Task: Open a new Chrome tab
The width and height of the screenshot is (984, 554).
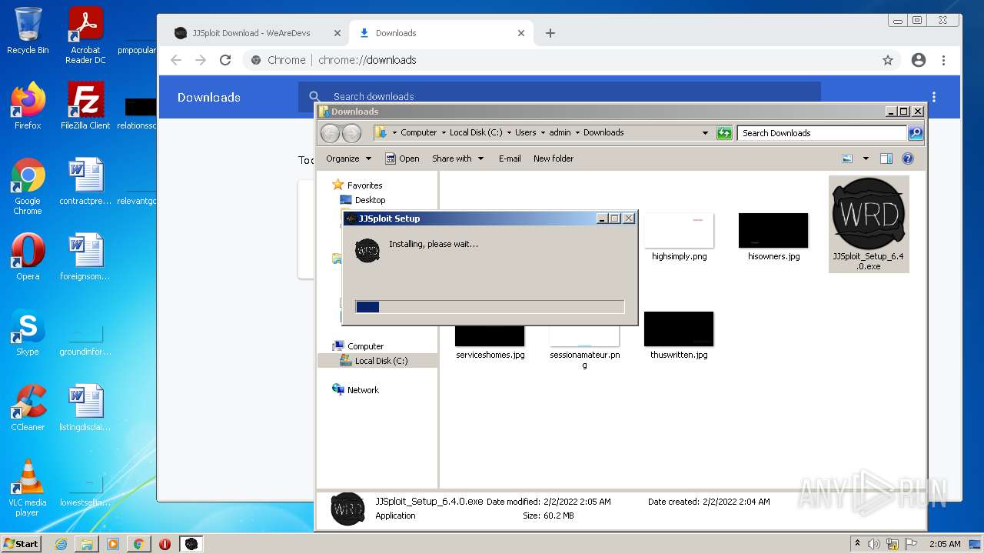Action: coord(550,33)
